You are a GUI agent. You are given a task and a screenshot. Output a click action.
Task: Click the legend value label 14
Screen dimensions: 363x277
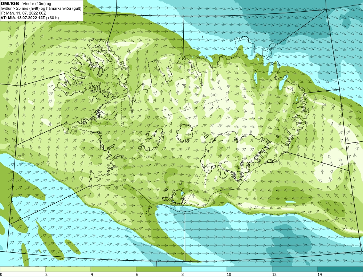(320, 274)
